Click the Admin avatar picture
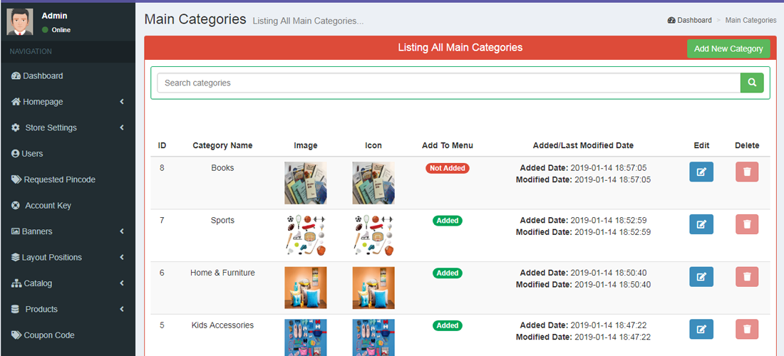 [x=19, y=22]
